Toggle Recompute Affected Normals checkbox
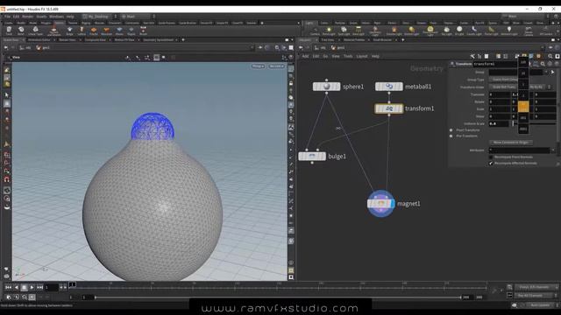Image resolution: width=561 pixels, height=315 pixels. click(x=491, y=164)
